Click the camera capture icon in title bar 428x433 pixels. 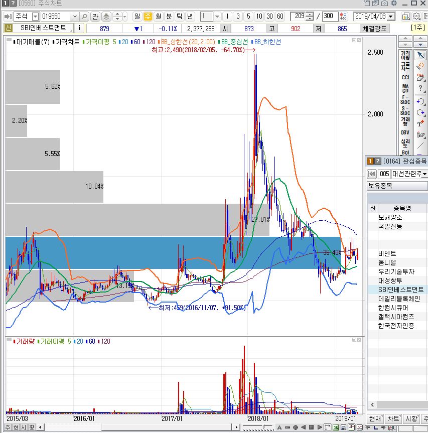[385, 4]
